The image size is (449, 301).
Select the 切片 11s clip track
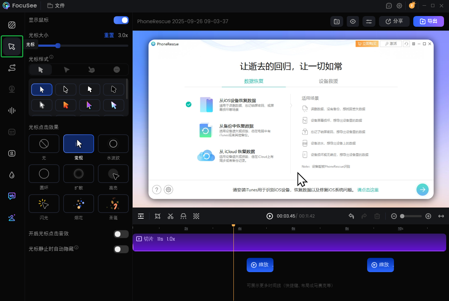pyautogui.click(x=289, y=243)
